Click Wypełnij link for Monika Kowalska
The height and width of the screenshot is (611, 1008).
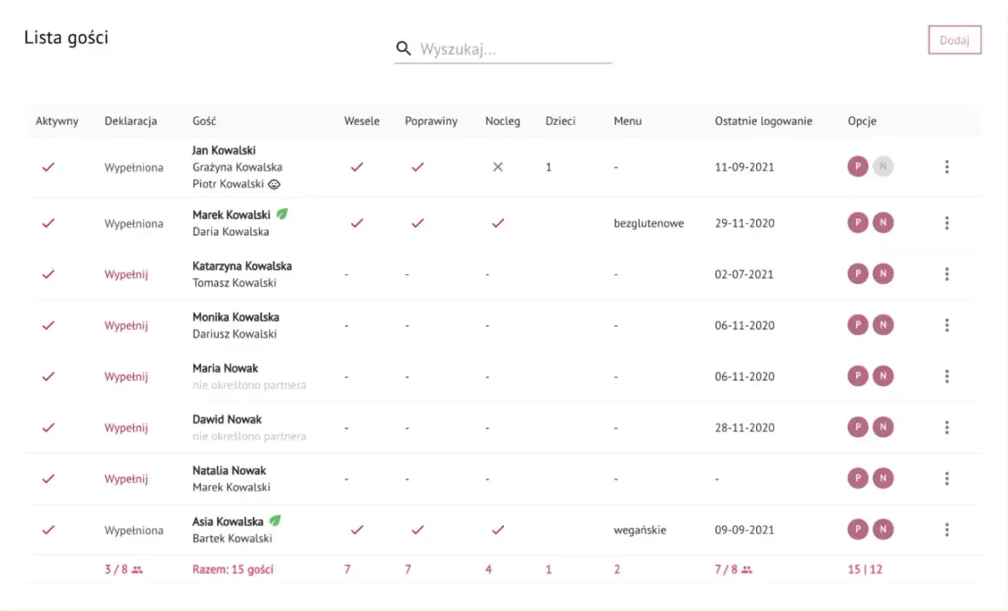tap(126, 325)
